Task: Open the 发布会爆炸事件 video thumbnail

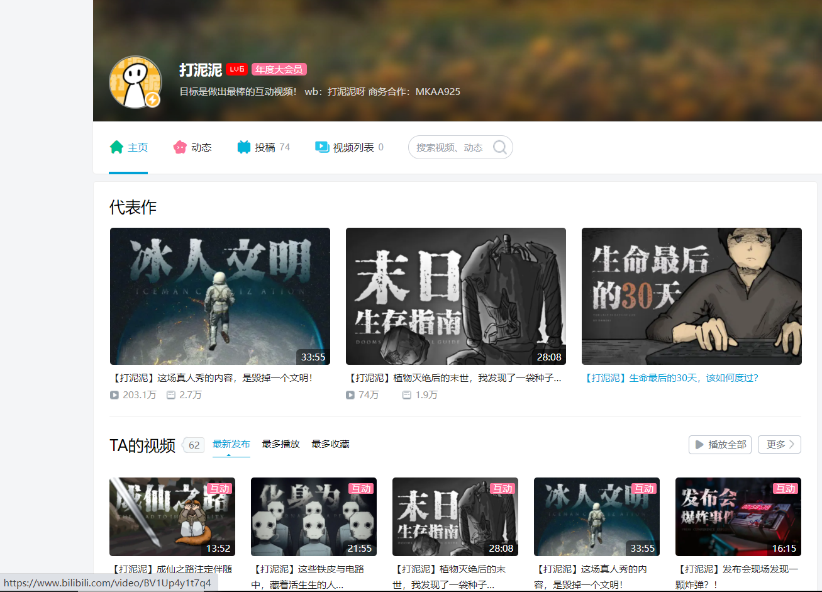Action: coord(738,517)
